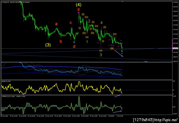The width and height of the screenshot is (179, 123).
Task: Select the orange wave label e
Action: (78, 9)
